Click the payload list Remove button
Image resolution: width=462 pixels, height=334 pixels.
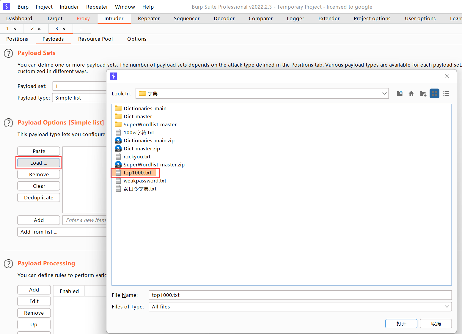pyautogui.click(x=39, y=174)
